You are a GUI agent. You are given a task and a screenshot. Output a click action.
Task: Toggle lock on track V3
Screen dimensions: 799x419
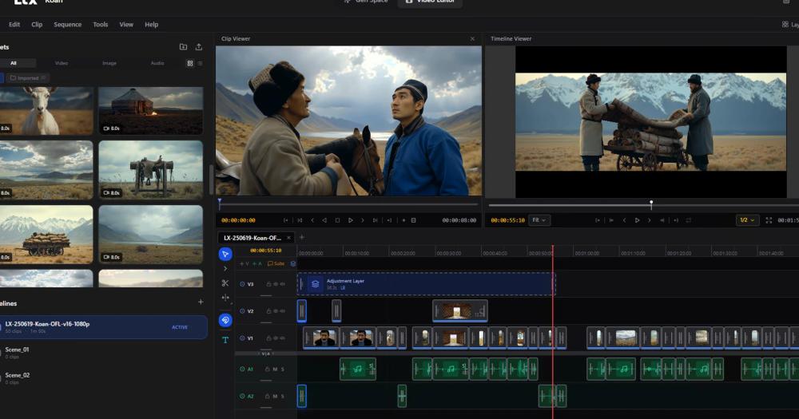coord(268,284)
